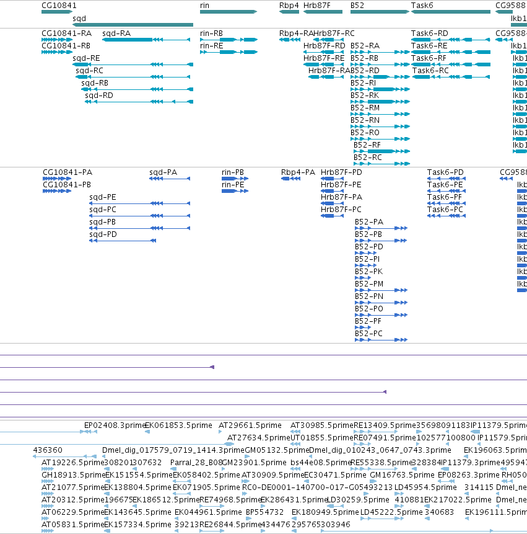
Task: Select transcript Hrb87F-RD
Action: click(323, 52)
